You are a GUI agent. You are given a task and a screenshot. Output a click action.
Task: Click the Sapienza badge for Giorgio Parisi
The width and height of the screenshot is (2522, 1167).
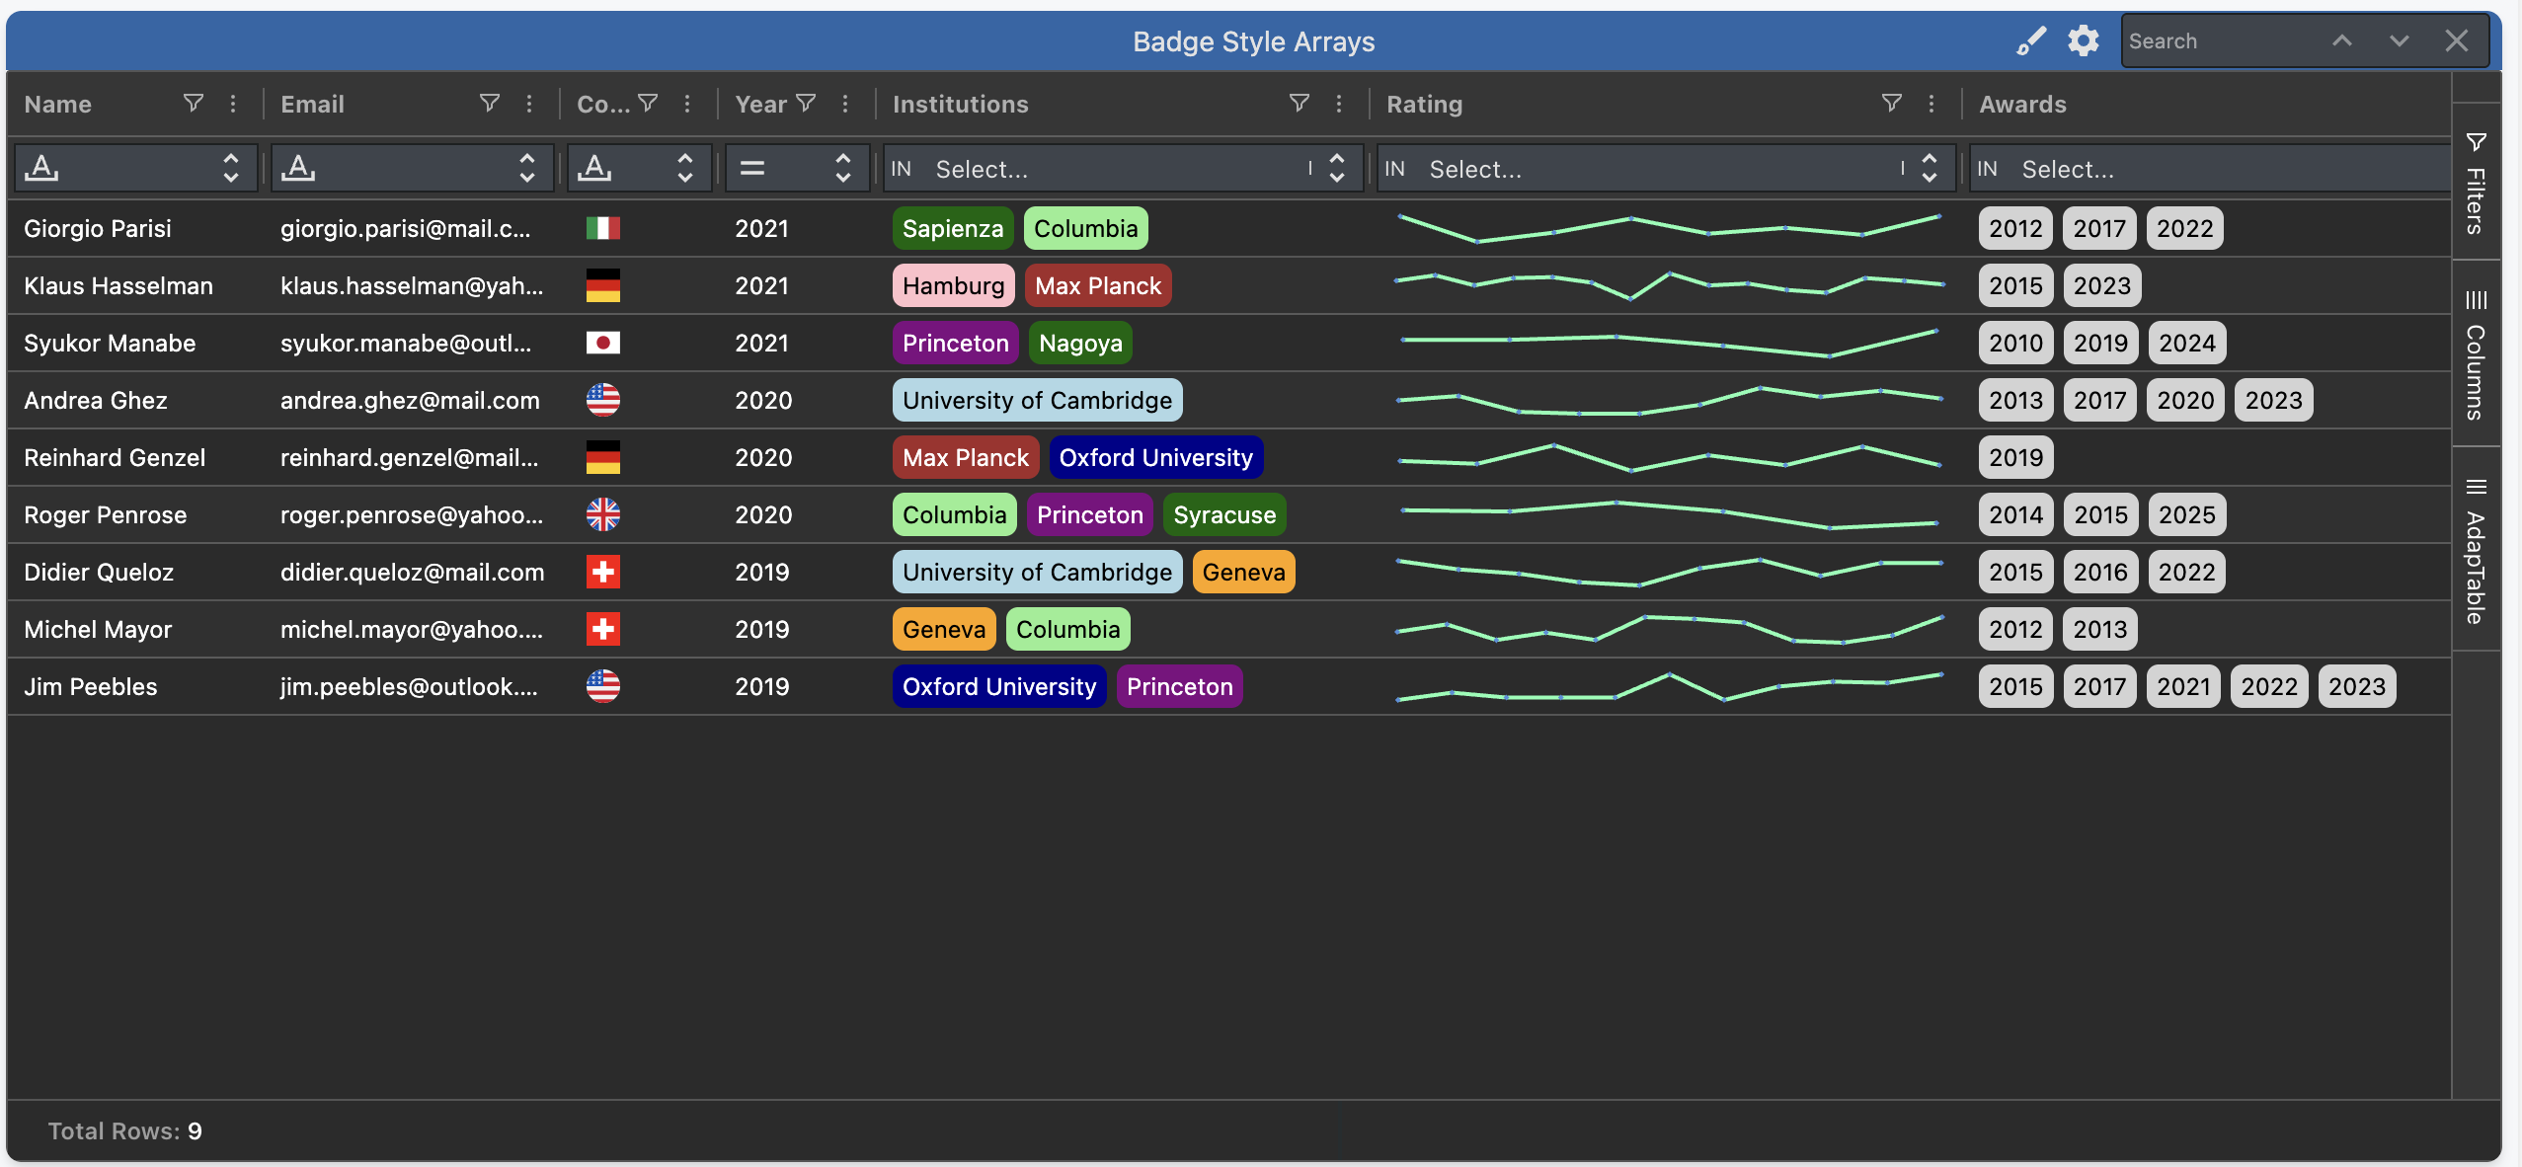[952, 228]
